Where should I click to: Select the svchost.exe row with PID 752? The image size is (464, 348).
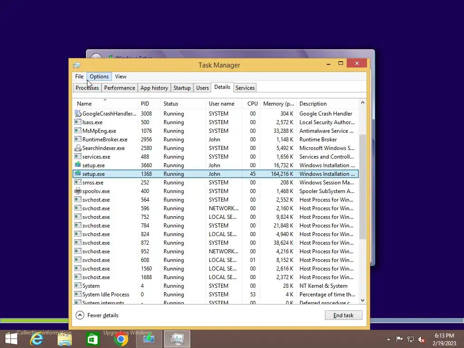point(215,217)
